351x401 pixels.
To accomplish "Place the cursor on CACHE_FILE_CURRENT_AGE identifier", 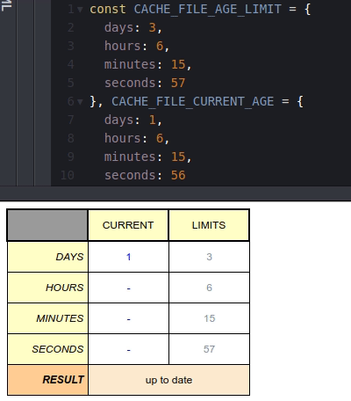I will coord(192,101).
